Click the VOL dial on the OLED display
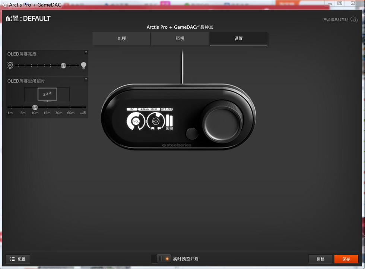 coord(136,121)
